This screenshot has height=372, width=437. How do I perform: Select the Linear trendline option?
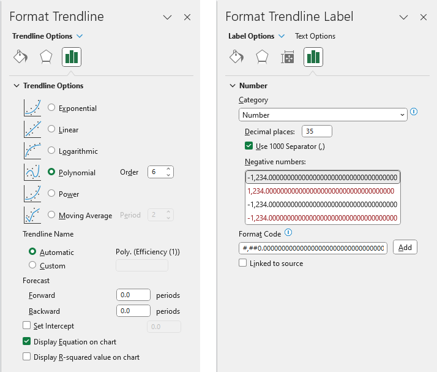click(51, 129)
